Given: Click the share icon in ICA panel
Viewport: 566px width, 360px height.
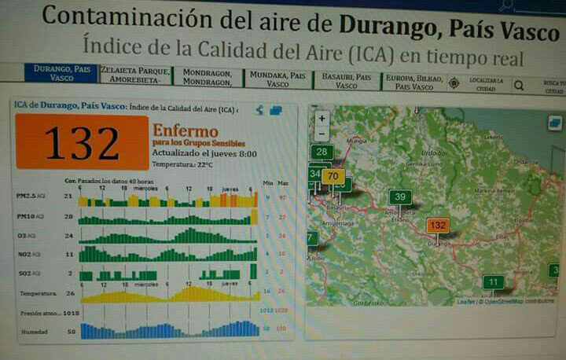Looking at the screenshot, I should (x=260, y=111).
